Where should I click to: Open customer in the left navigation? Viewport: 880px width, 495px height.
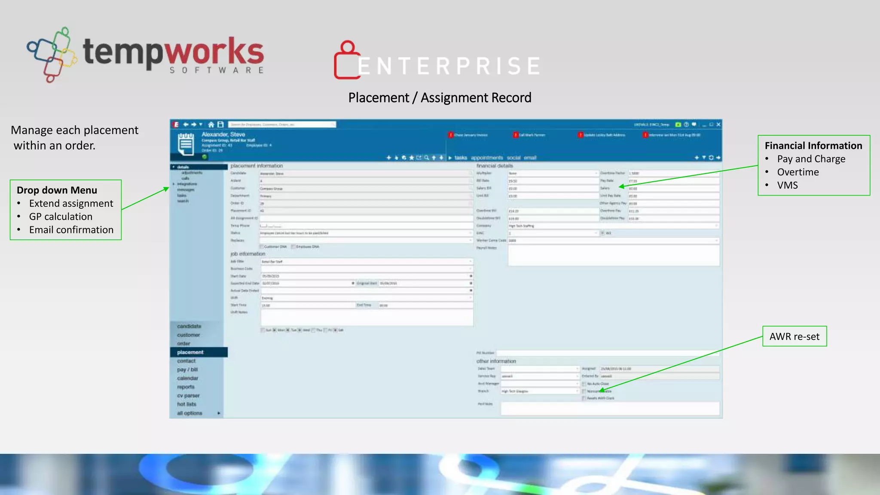[x=188, y=335]
